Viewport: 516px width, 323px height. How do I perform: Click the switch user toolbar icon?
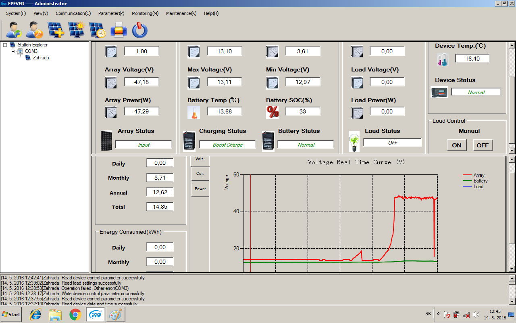point(14,30)
